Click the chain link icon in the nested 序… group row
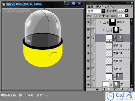The width and height of the screenshot is (135, 101). click(111, 30)
